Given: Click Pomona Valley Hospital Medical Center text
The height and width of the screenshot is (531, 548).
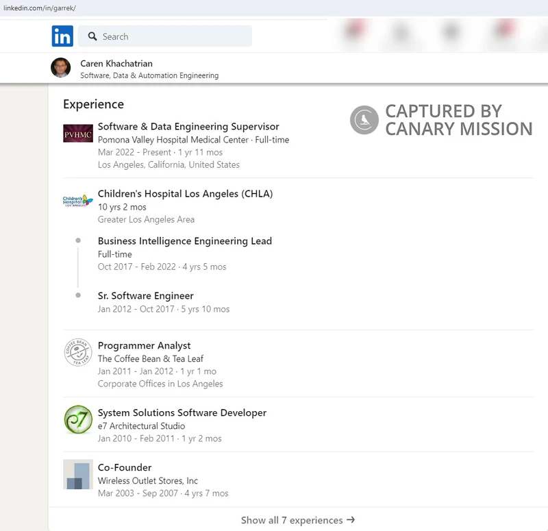Looking at the screenshot, I should tap(173, 140).
